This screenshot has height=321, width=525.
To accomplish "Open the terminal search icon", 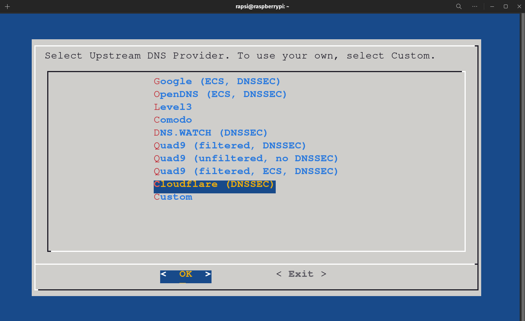I will (x=459, y=6).
